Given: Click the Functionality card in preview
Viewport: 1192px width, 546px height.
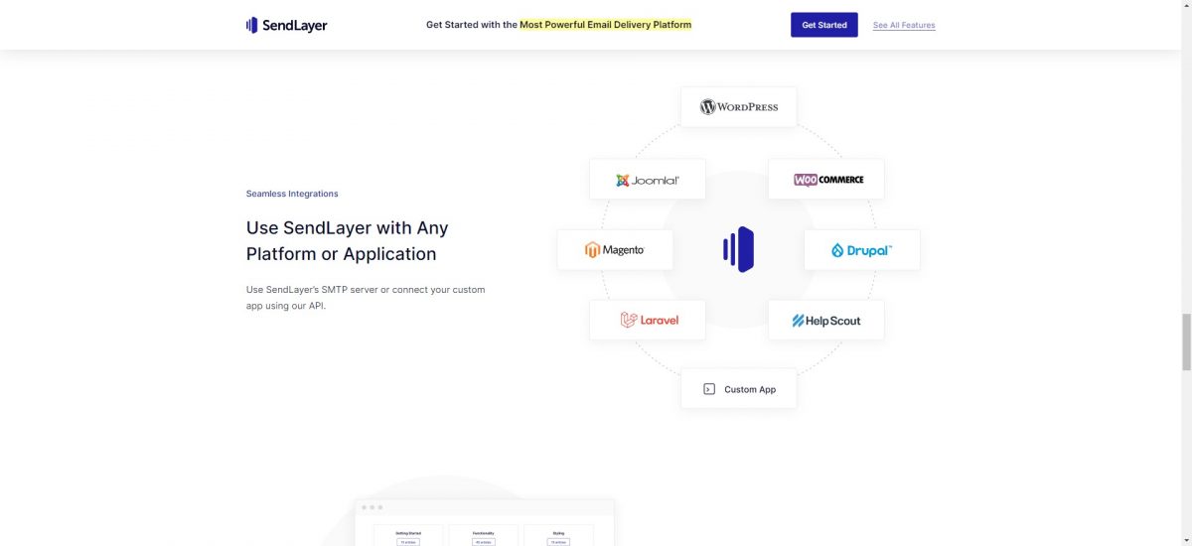Looking at the screenshot, I should (x=484, y=536).
